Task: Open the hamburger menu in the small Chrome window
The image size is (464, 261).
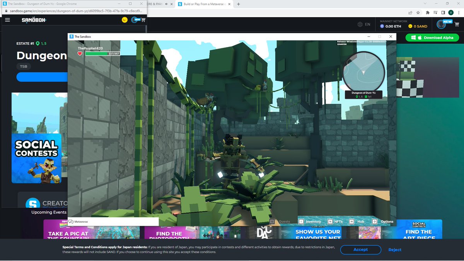Action: click(x=8, y=20)
